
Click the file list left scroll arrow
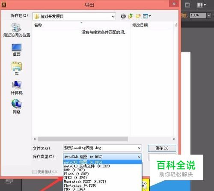click(x=35, y=139)
